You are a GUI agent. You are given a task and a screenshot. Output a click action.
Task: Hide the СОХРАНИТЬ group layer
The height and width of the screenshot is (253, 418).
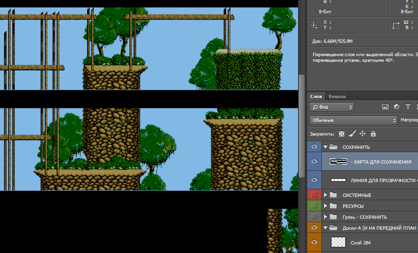point(314,147)
